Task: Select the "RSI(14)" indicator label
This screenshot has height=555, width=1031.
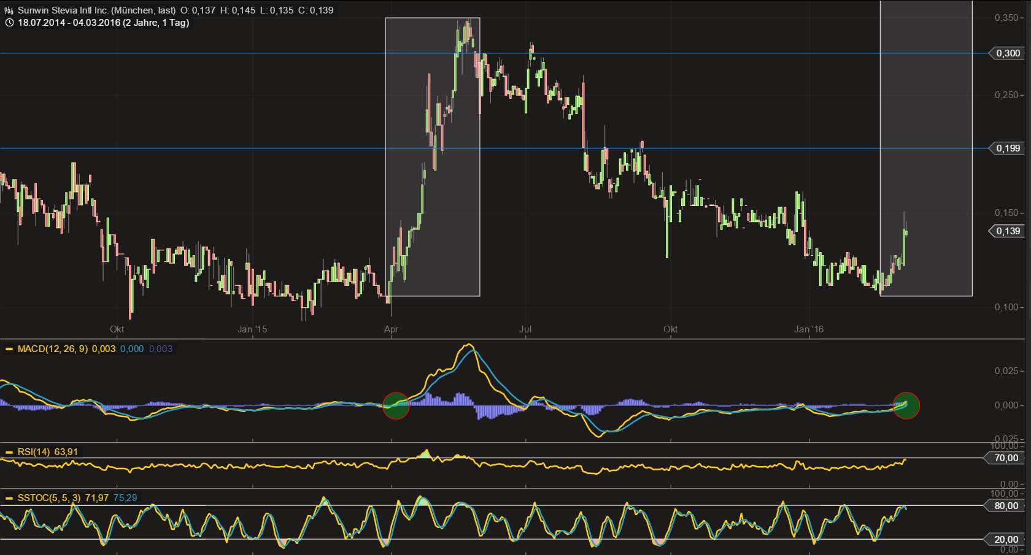Action: coord(34,452)
